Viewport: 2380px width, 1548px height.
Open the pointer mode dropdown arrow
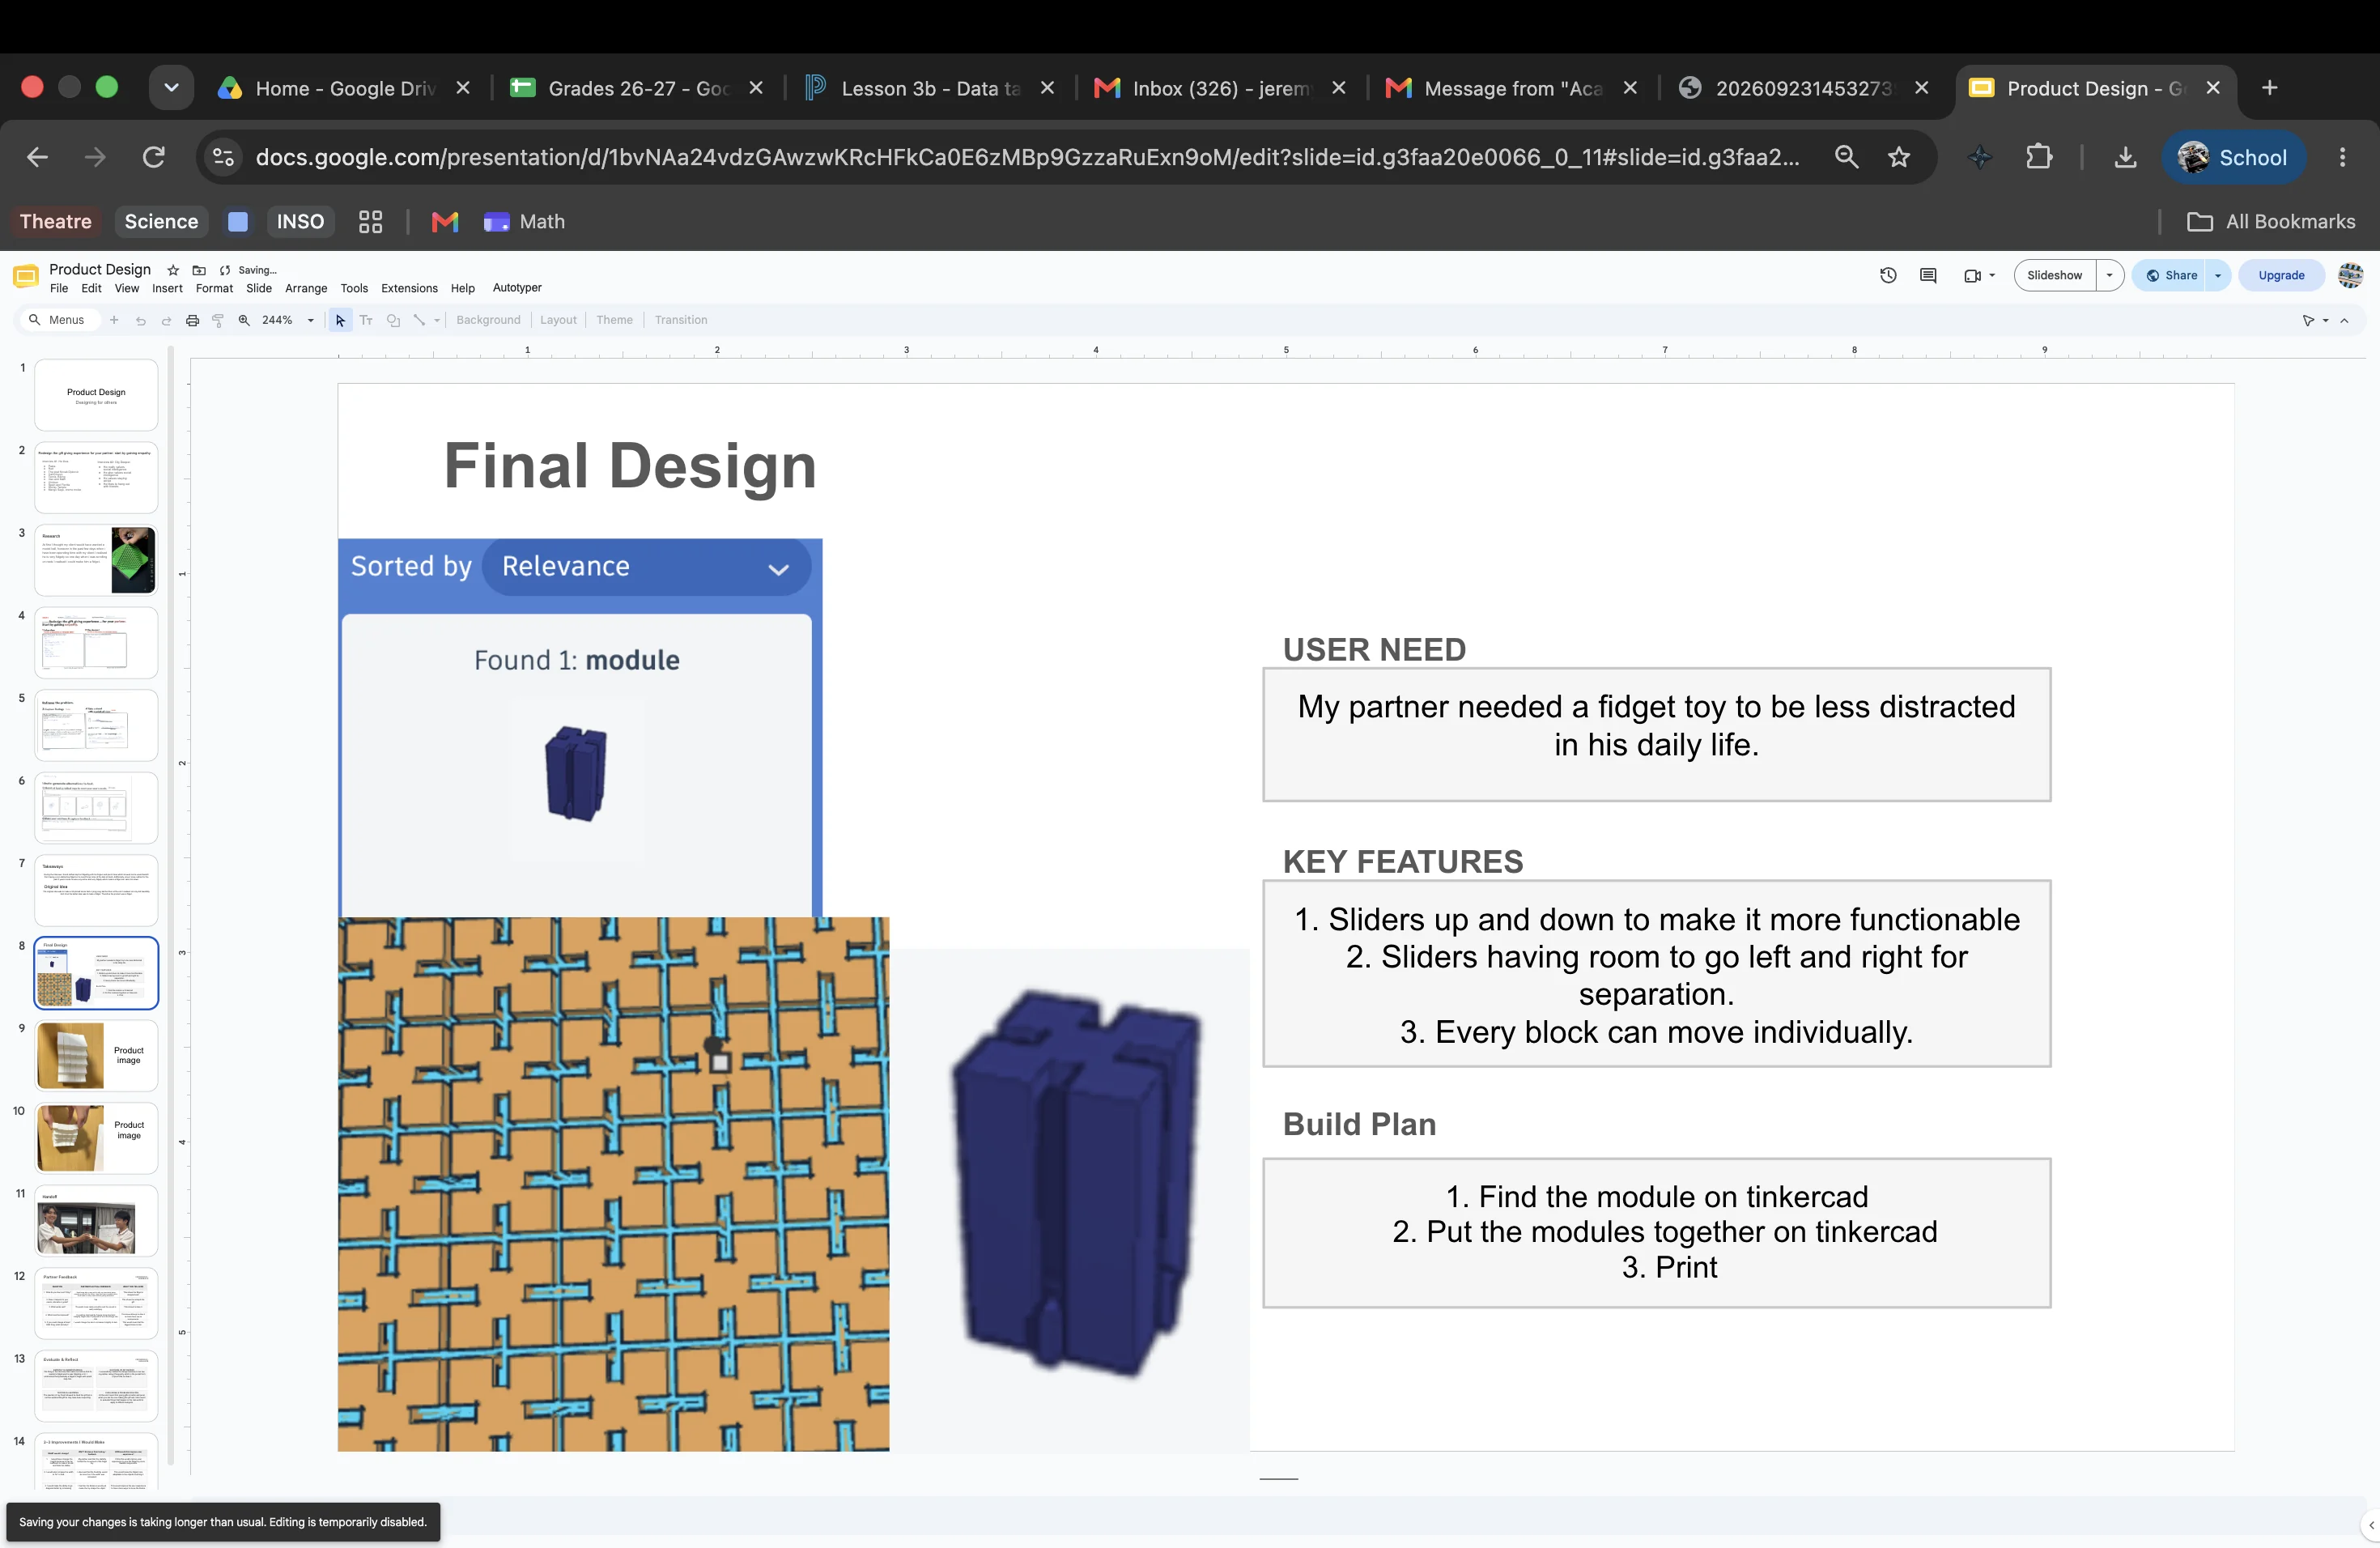click(x=2325, y=320)
